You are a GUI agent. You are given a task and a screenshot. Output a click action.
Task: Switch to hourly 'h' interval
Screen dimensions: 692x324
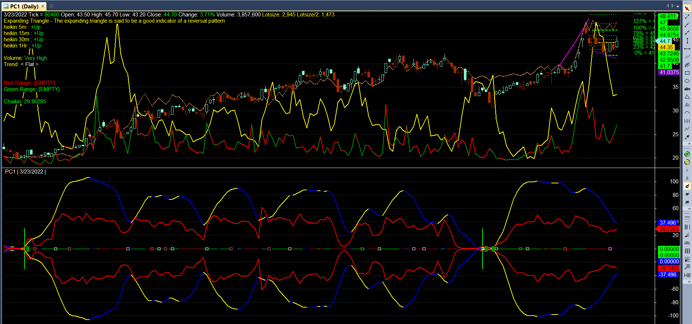click(687, 178)
